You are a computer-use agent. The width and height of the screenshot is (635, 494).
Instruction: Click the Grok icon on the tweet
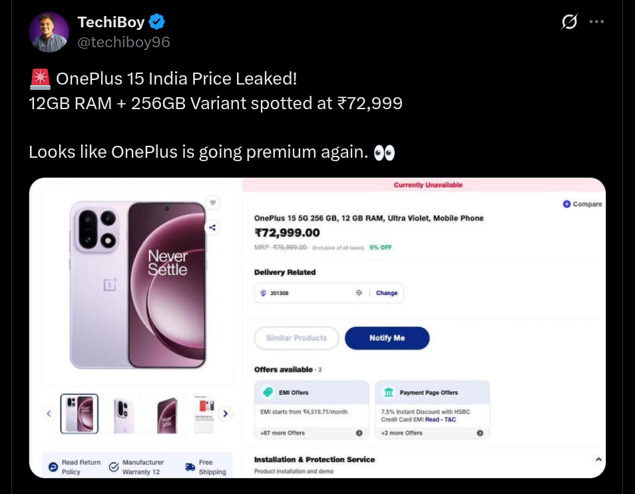coord(569,22)
